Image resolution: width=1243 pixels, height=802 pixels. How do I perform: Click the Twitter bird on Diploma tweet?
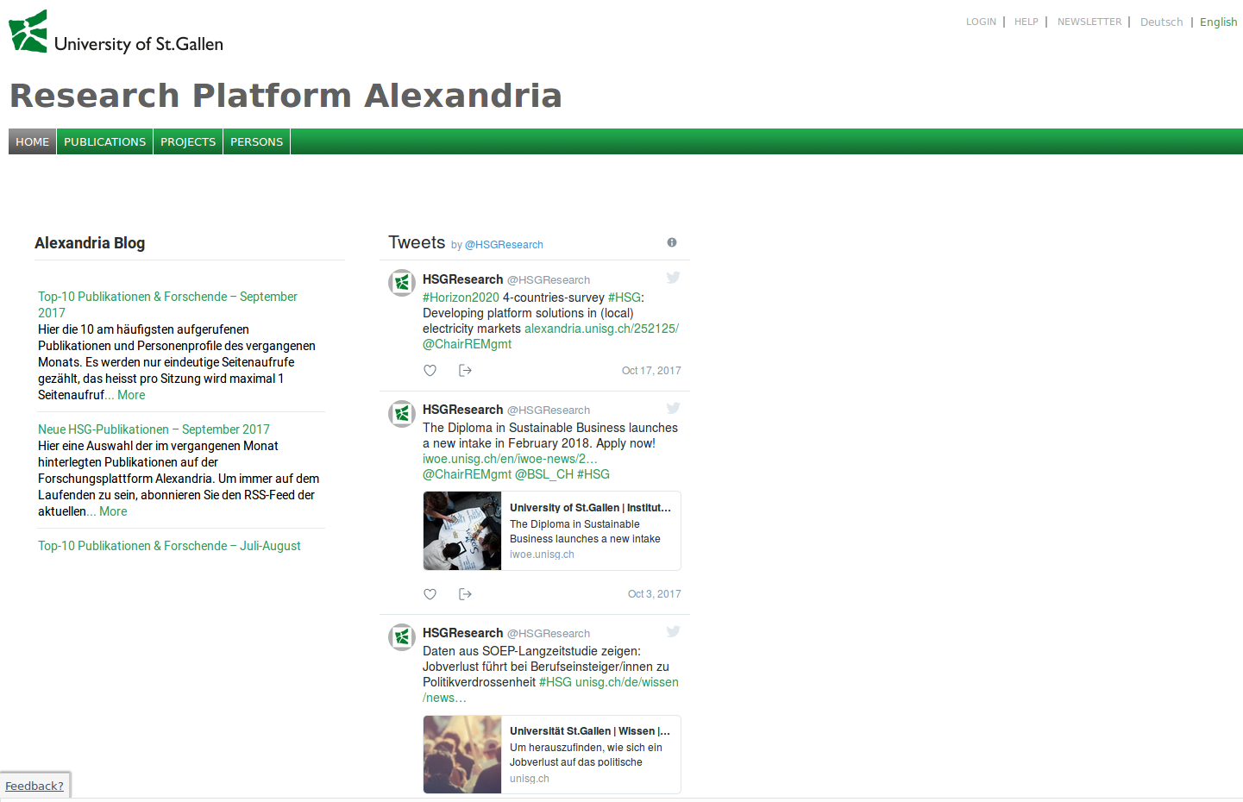[674, 408]
